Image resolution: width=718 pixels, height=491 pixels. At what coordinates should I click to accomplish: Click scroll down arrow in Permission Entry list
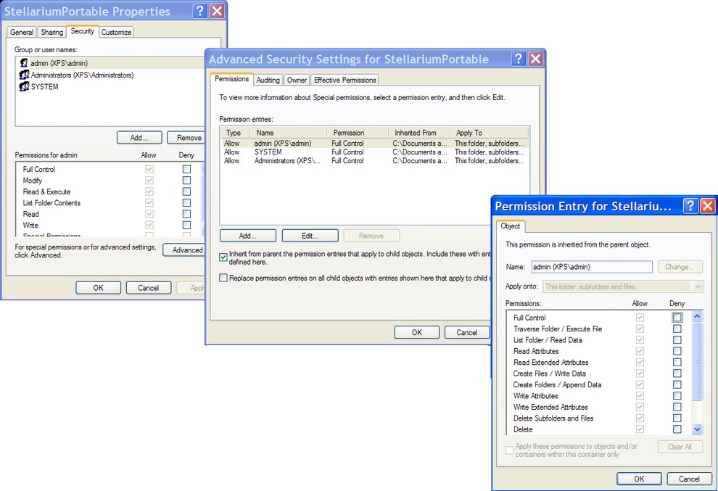coord(697,429)
